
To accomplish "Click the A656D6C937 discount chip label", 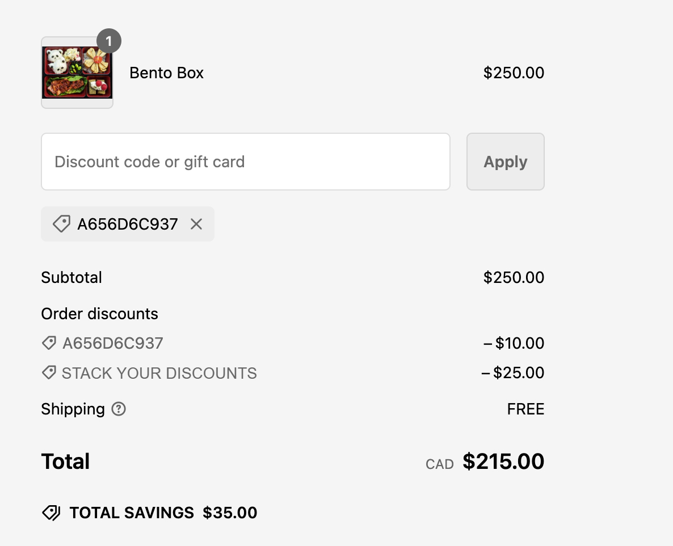I will (128, 224).
